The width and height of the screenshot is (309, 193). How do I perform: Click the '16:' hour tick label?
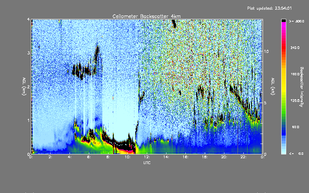[185, 157]
